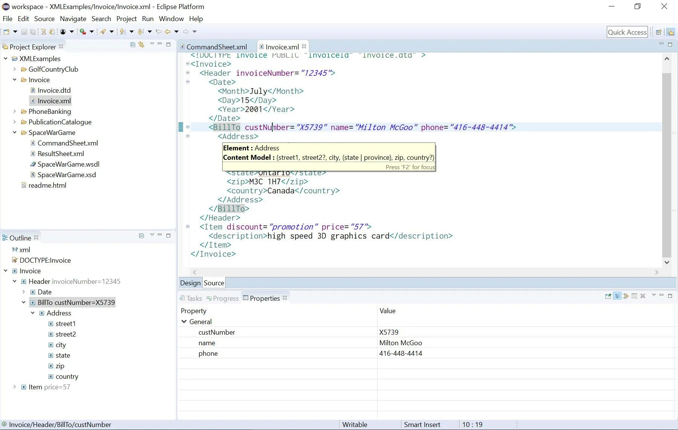
Task: Open the Project menu
Action: pyautogui.click(x=127, y=18)
